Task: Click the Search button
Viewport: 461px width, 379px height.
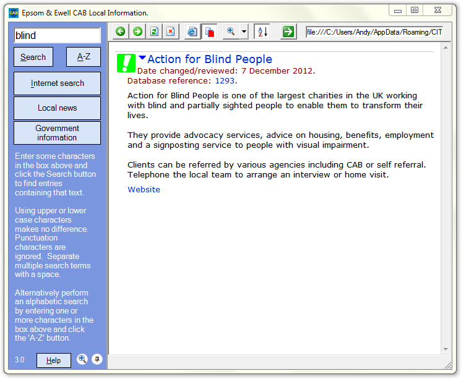Action: (x=33, y=57)
